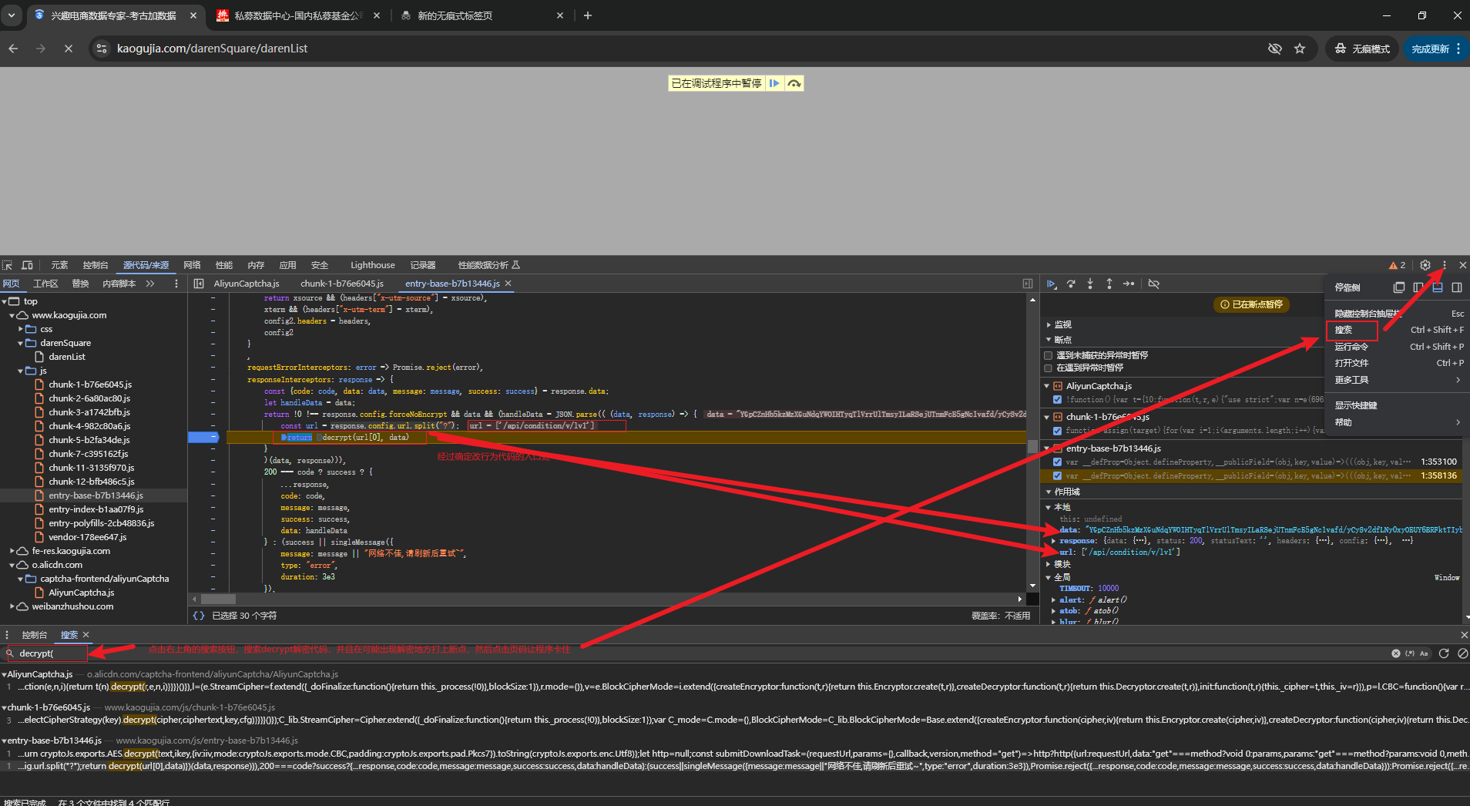
Task: Collapse the js folder
Action: pos(21,371)
